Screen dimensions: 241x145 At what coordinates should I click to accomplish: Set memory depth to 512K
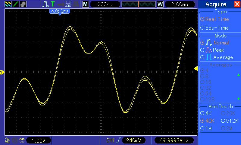point(230,121)
